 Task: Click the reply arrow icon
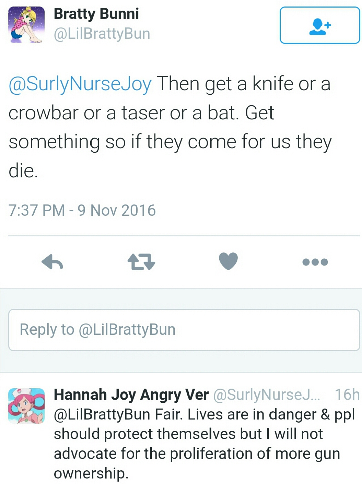click(52, 262)
